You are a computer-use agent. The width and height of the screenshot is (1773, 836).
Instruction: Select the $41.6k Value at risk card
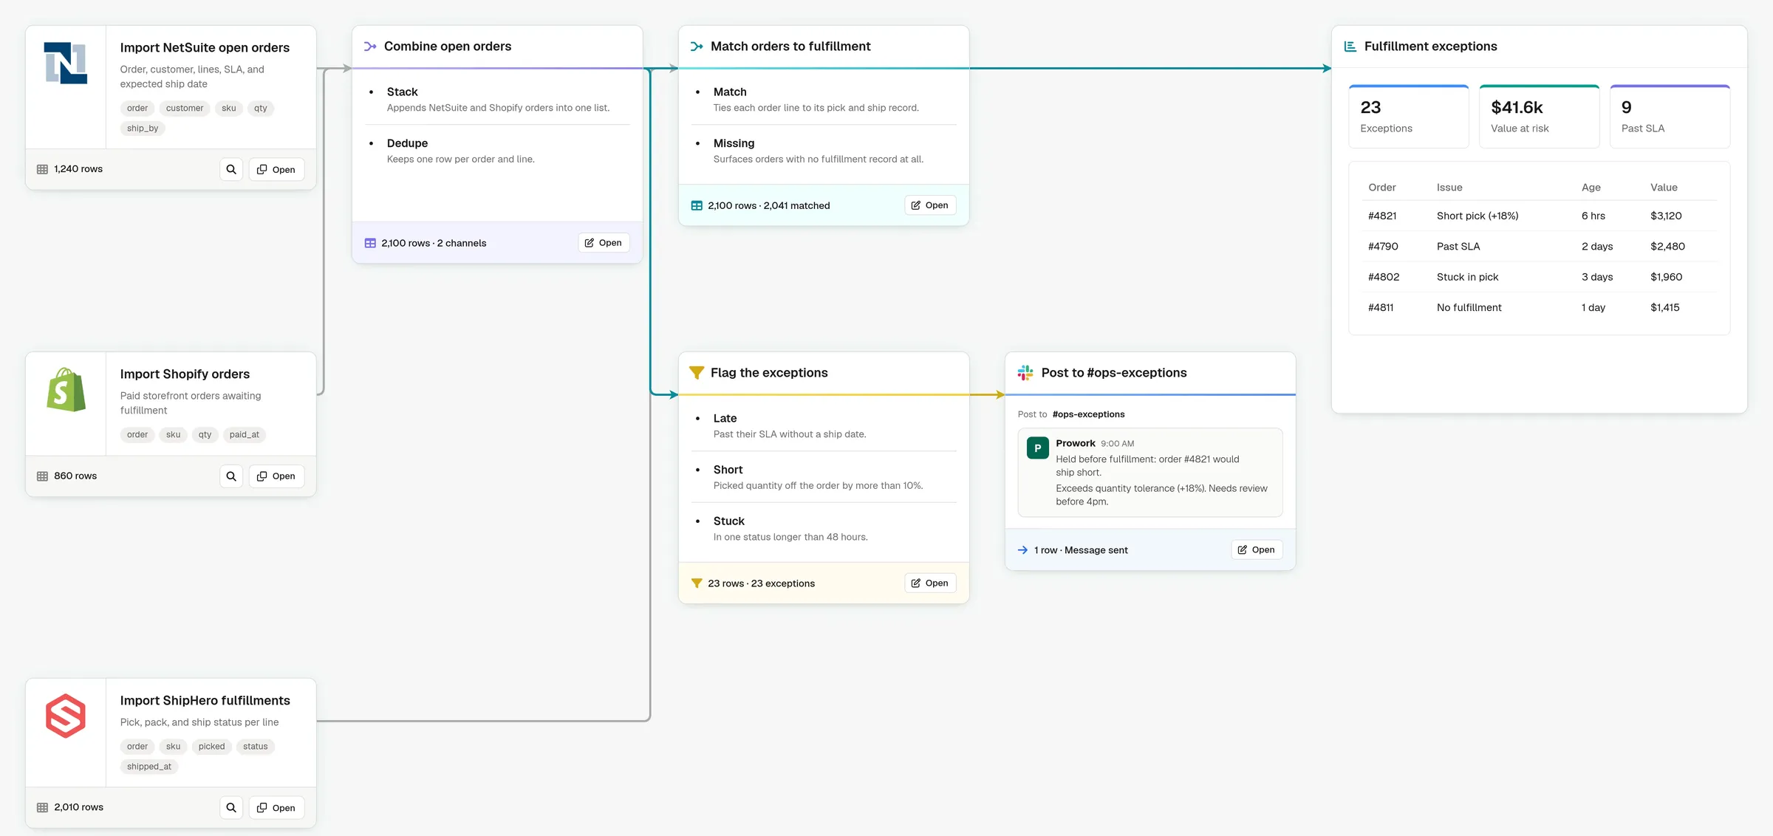pos(1540,117)
